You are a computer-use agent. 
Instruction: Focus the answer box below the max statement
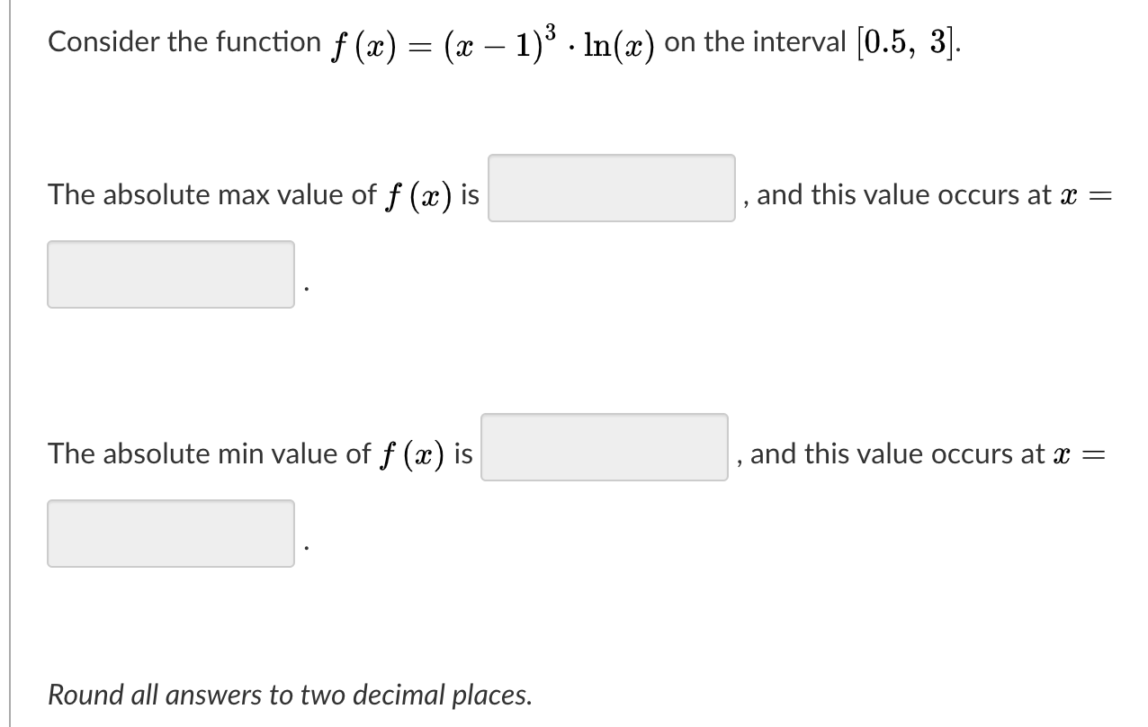click(171, 274)
